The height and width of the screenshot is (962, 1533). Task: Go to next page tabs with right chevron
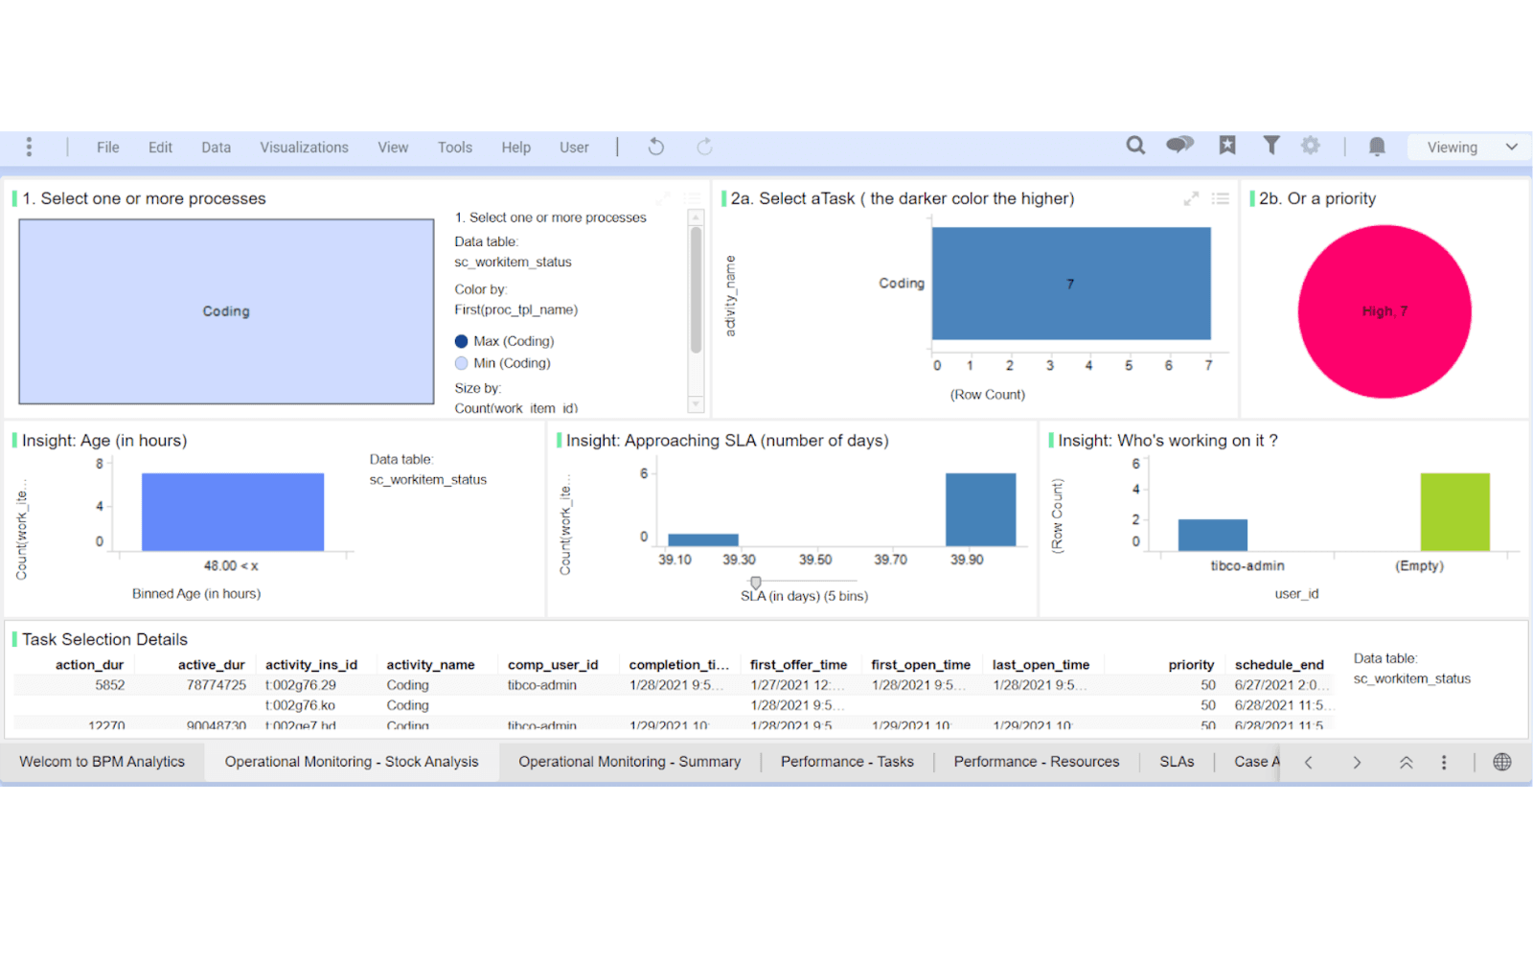click(1357, 763)
